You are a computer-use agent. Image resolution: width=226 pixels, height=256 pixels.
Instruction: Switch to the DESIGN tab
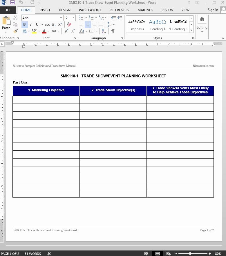click(65, 10)
